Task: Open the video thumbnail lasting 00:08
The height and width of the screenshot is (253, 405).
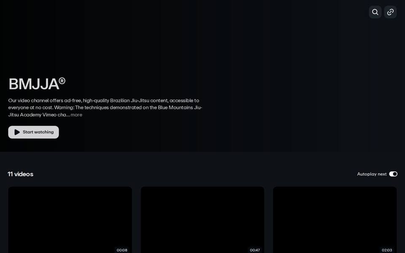Action: (70, 220)
